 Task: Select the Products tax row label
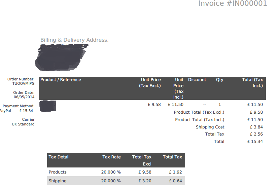[58, 172]
